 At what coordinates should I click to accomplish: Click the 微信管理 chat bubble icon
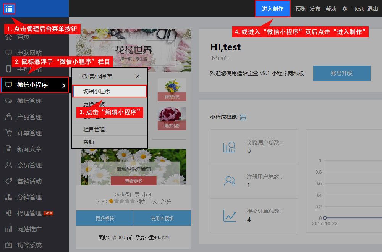tap(8, 101)
